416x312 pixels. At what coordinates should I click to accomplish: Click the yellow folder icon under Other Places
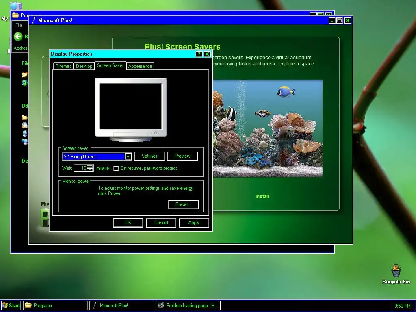click(24, 117)
